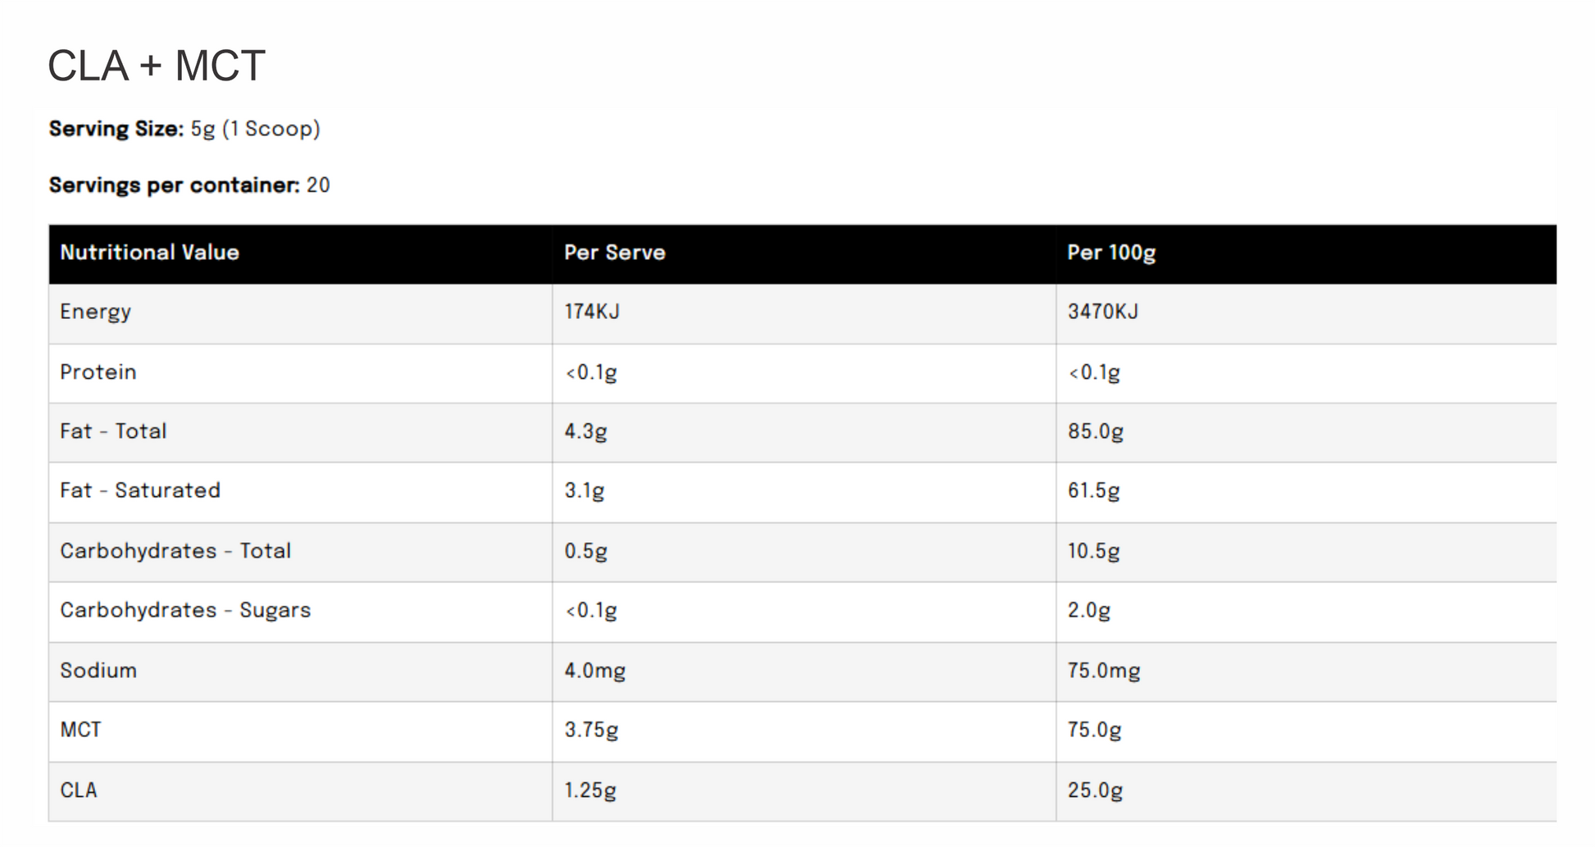
Task: Click the Servings per container label
Action: click(175, 185)
